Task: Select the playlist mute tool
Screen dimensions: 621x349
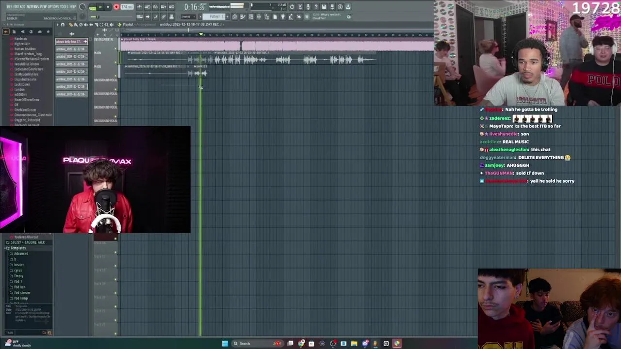Action: [86, 24]
